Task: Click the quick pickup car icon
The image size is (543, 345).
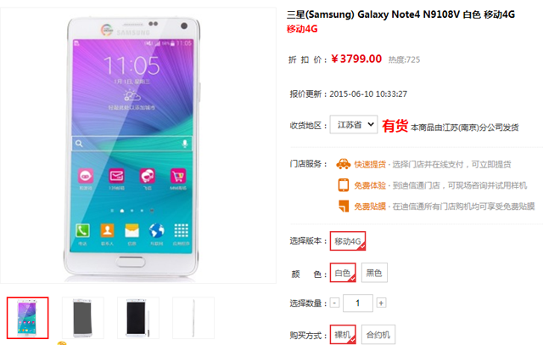Action: [x=343, y=164]
